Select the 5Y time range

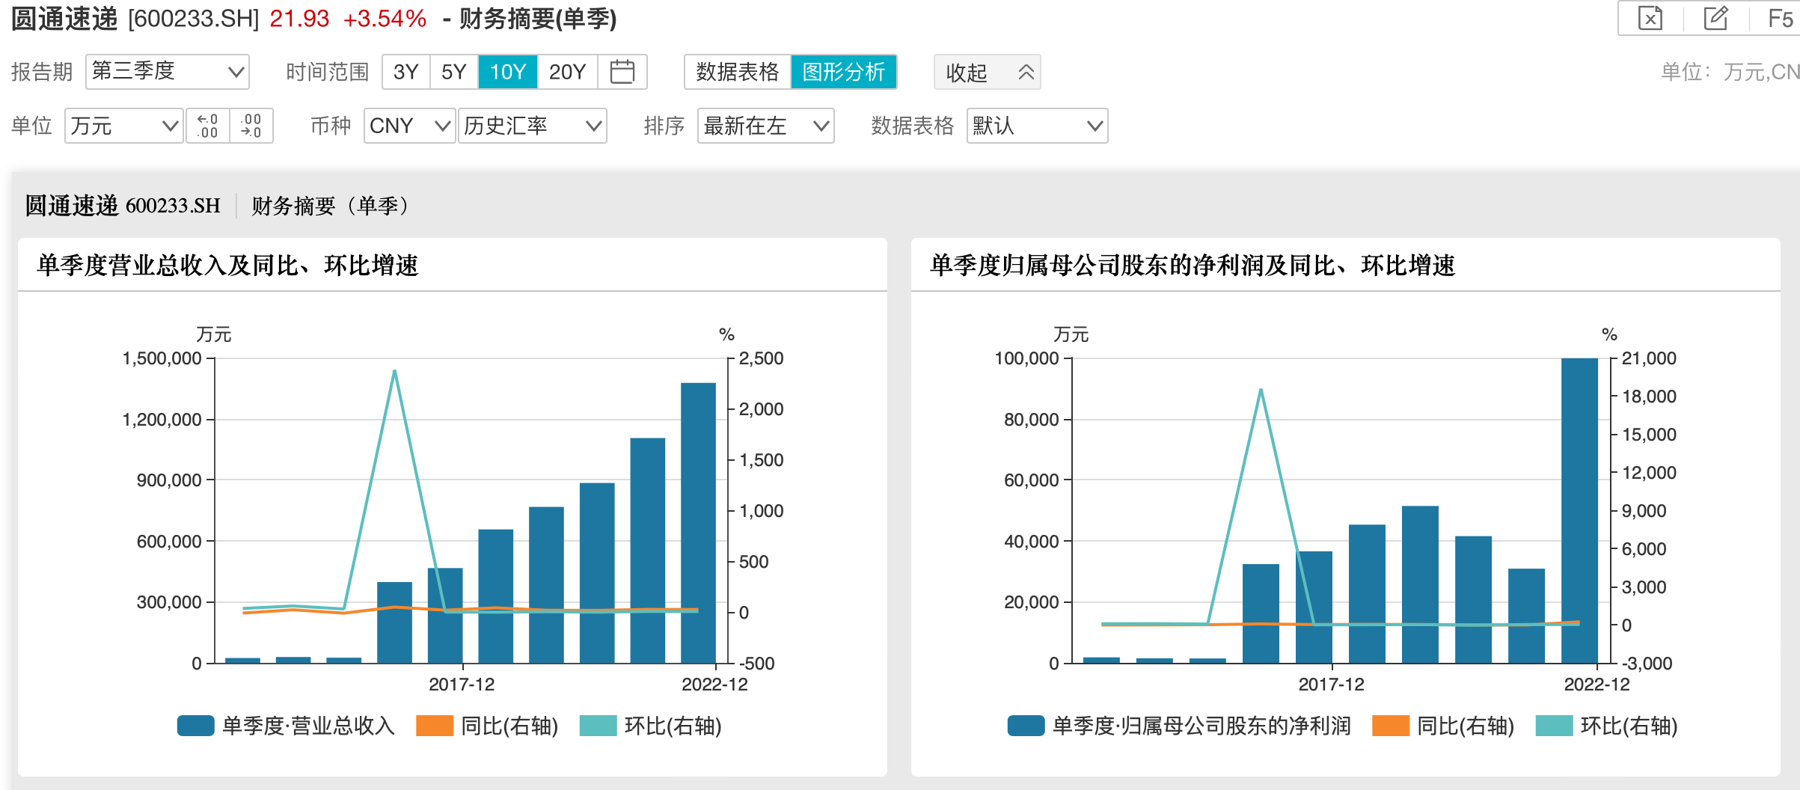click(x=453, y=72)
